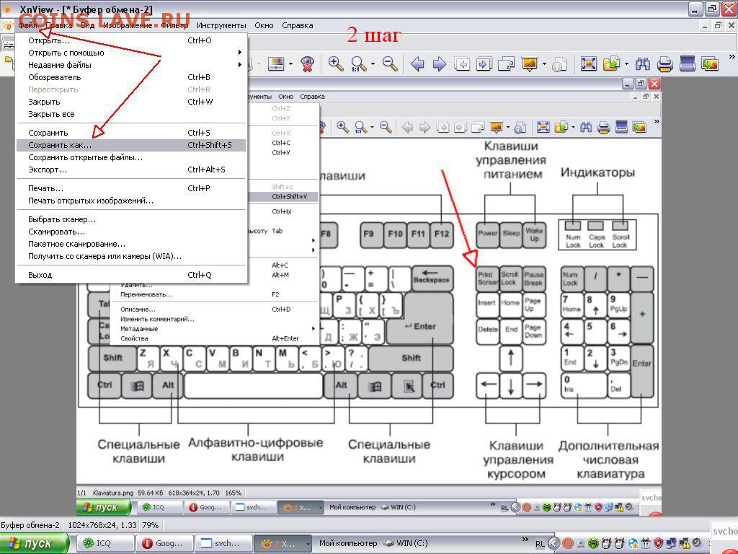The image size is (738, 554).
Task: Select Выбрать сканер... menu entry
Action: (x=131, y=219)
